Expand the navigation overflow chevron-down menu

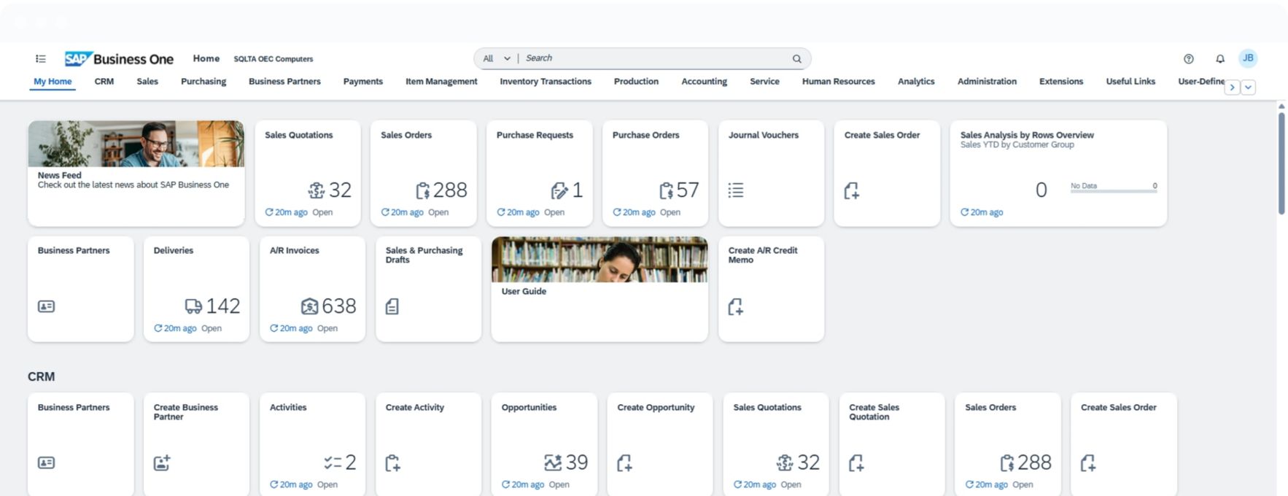point(1249,88)
